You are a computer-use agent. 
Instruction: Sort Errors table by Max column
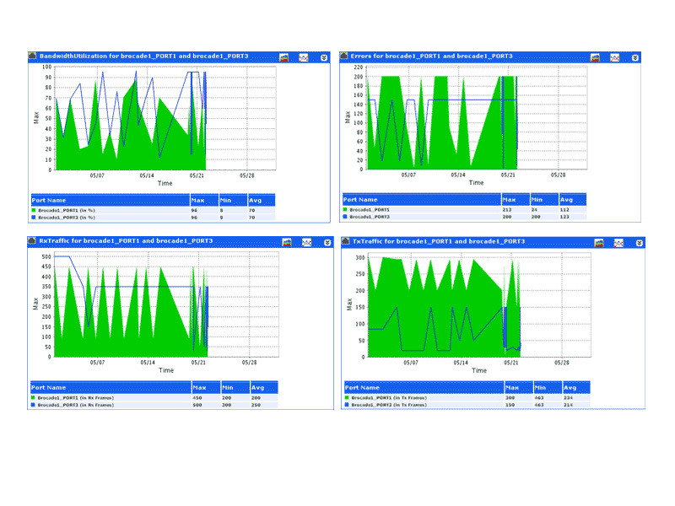click(516, 199)
